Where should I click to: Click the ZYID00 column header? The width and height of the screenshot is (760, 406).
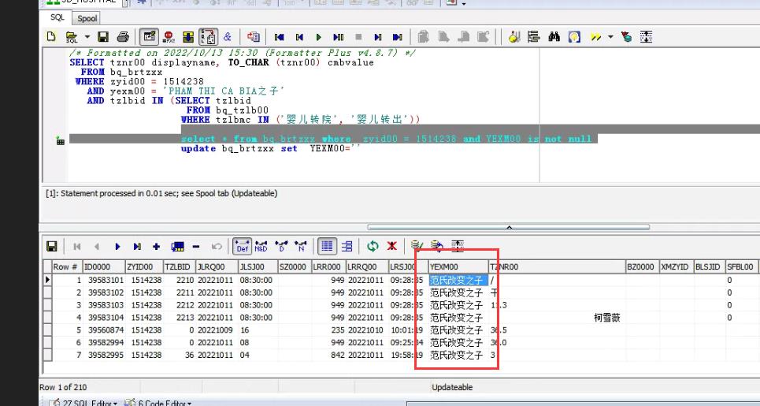[144, 266]
